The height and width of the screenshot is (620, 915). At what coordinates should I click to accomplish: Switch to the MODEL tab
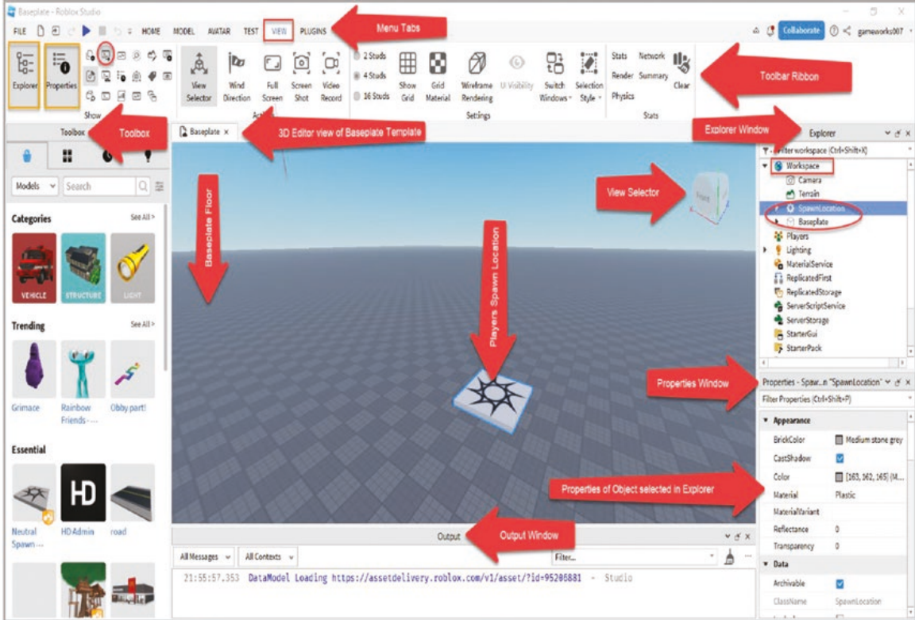pos(183,31)
